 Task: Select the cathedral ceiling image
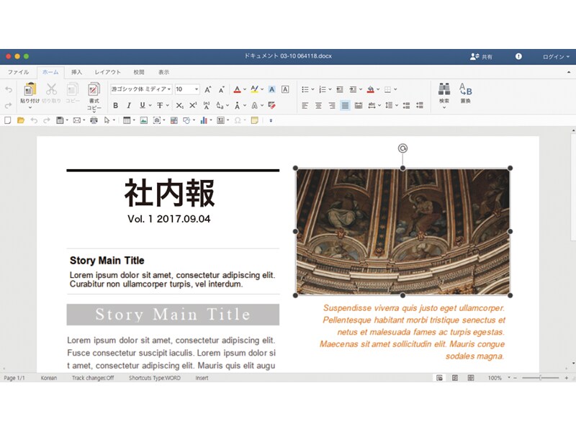pos(402,231)
